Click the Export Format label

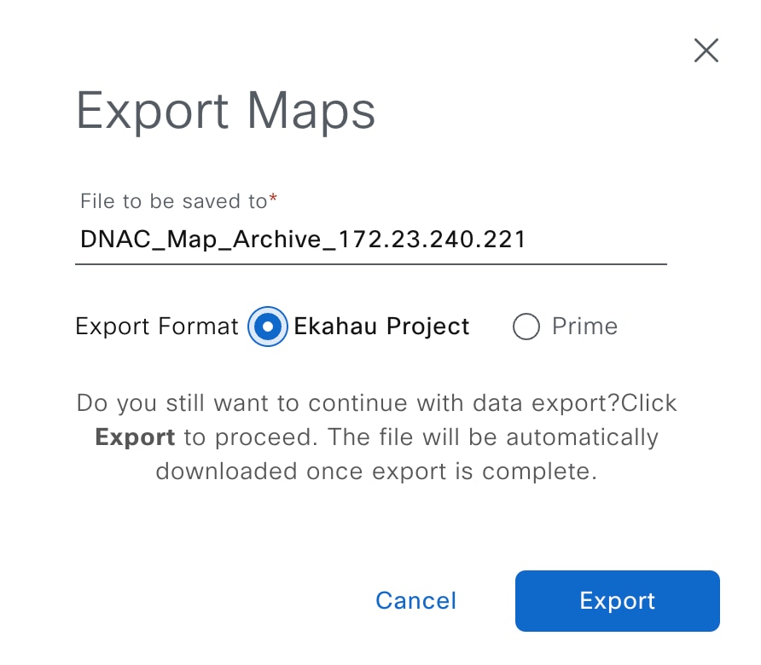click(x=157, y=327)
